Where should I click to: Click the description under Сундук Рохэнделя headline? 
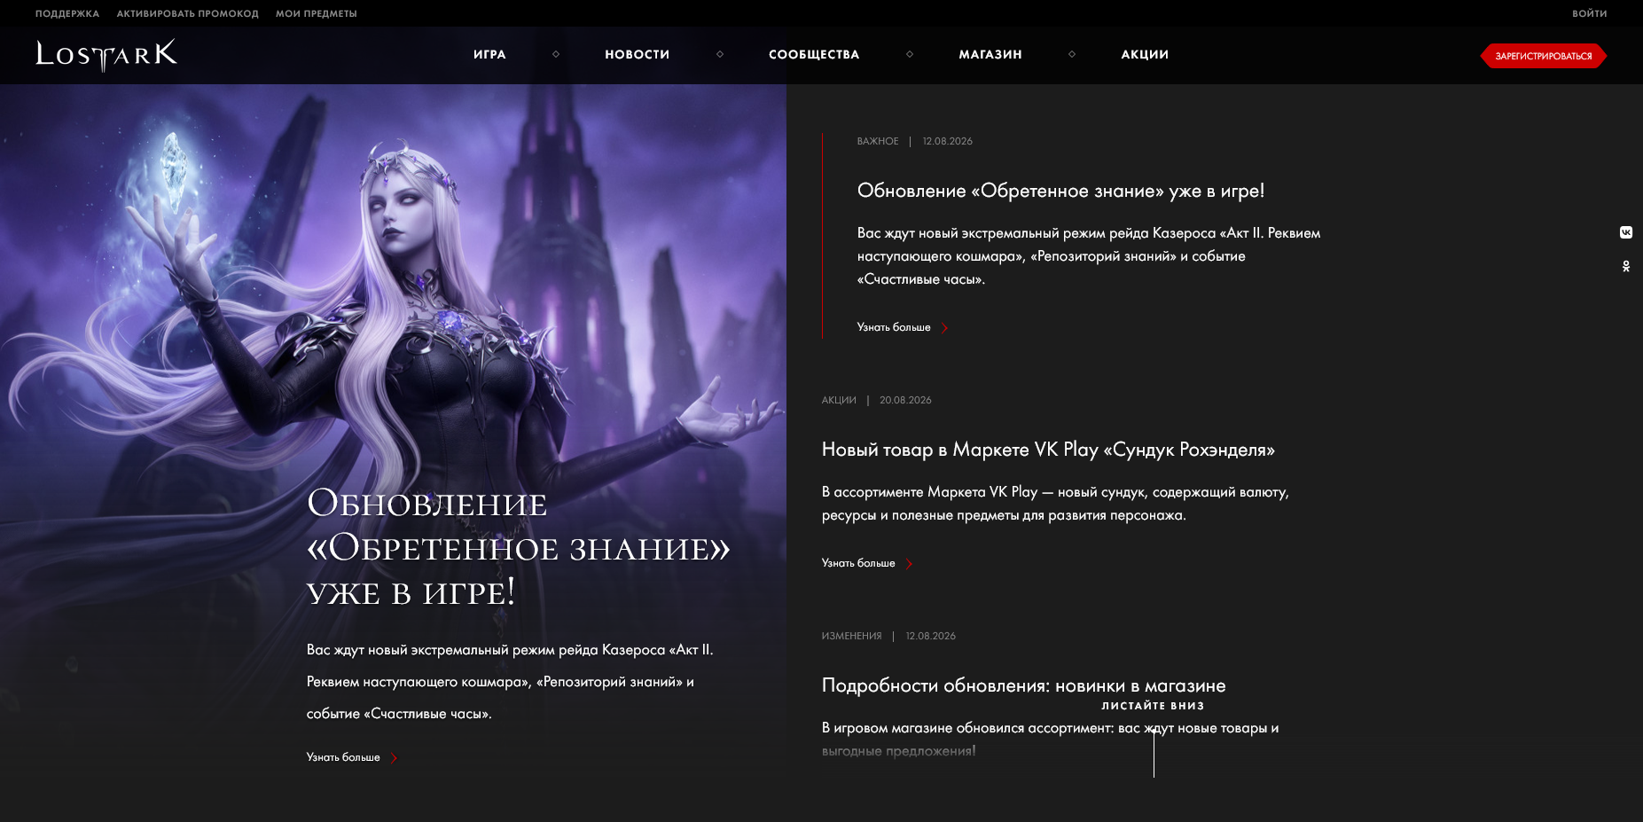point(1055,504)
